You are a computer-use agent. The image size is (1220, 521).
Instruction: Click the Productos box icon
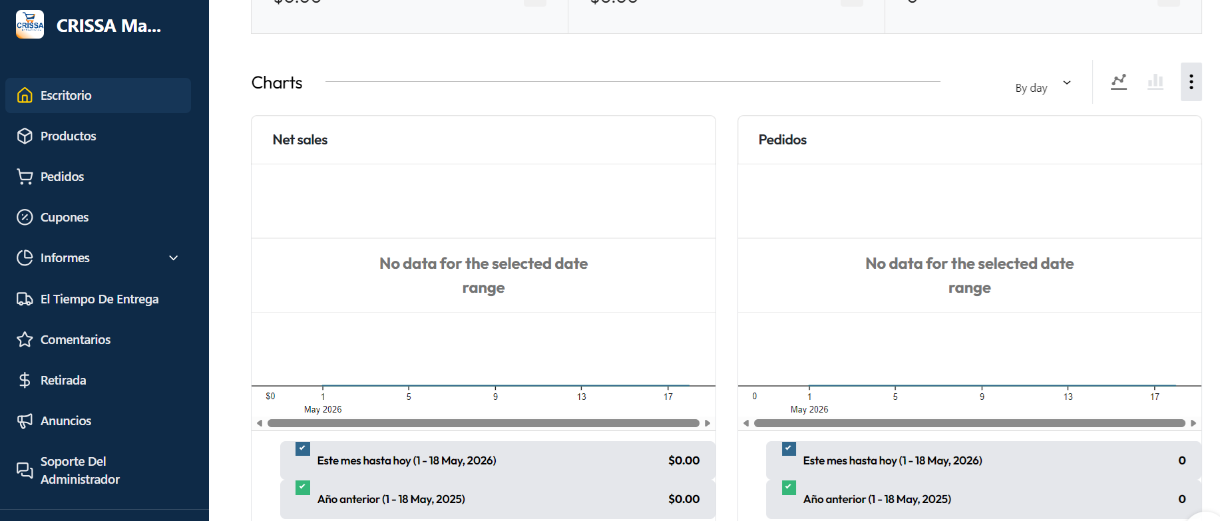25,136
